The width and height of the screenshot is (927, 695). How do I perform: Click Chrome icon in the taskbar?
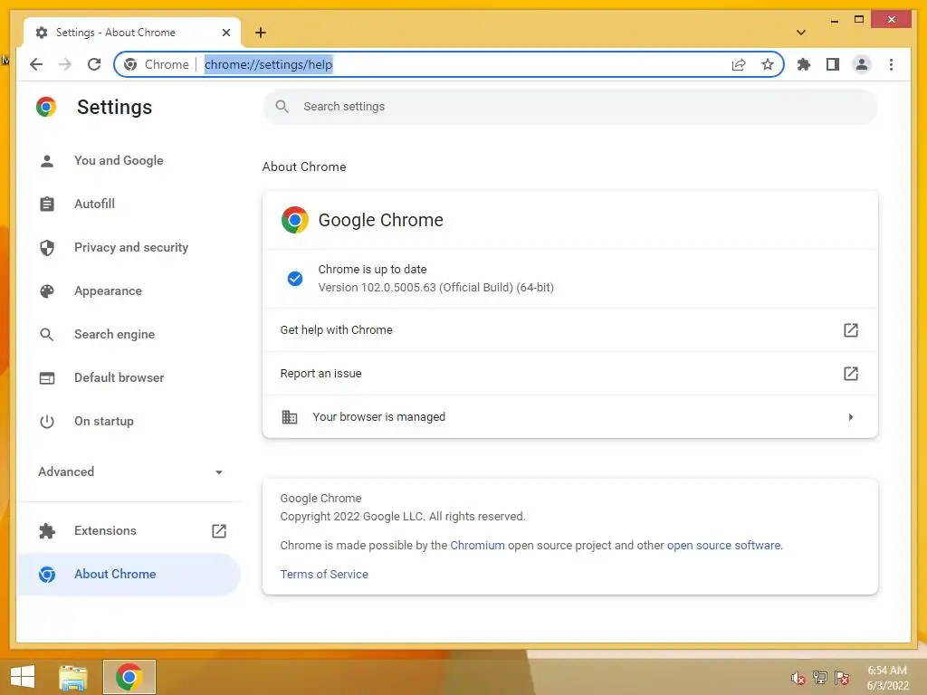coord(129,677)
